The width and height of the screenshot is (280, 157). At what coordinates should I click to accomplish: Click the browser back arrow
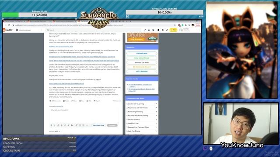tap(6, 25)
